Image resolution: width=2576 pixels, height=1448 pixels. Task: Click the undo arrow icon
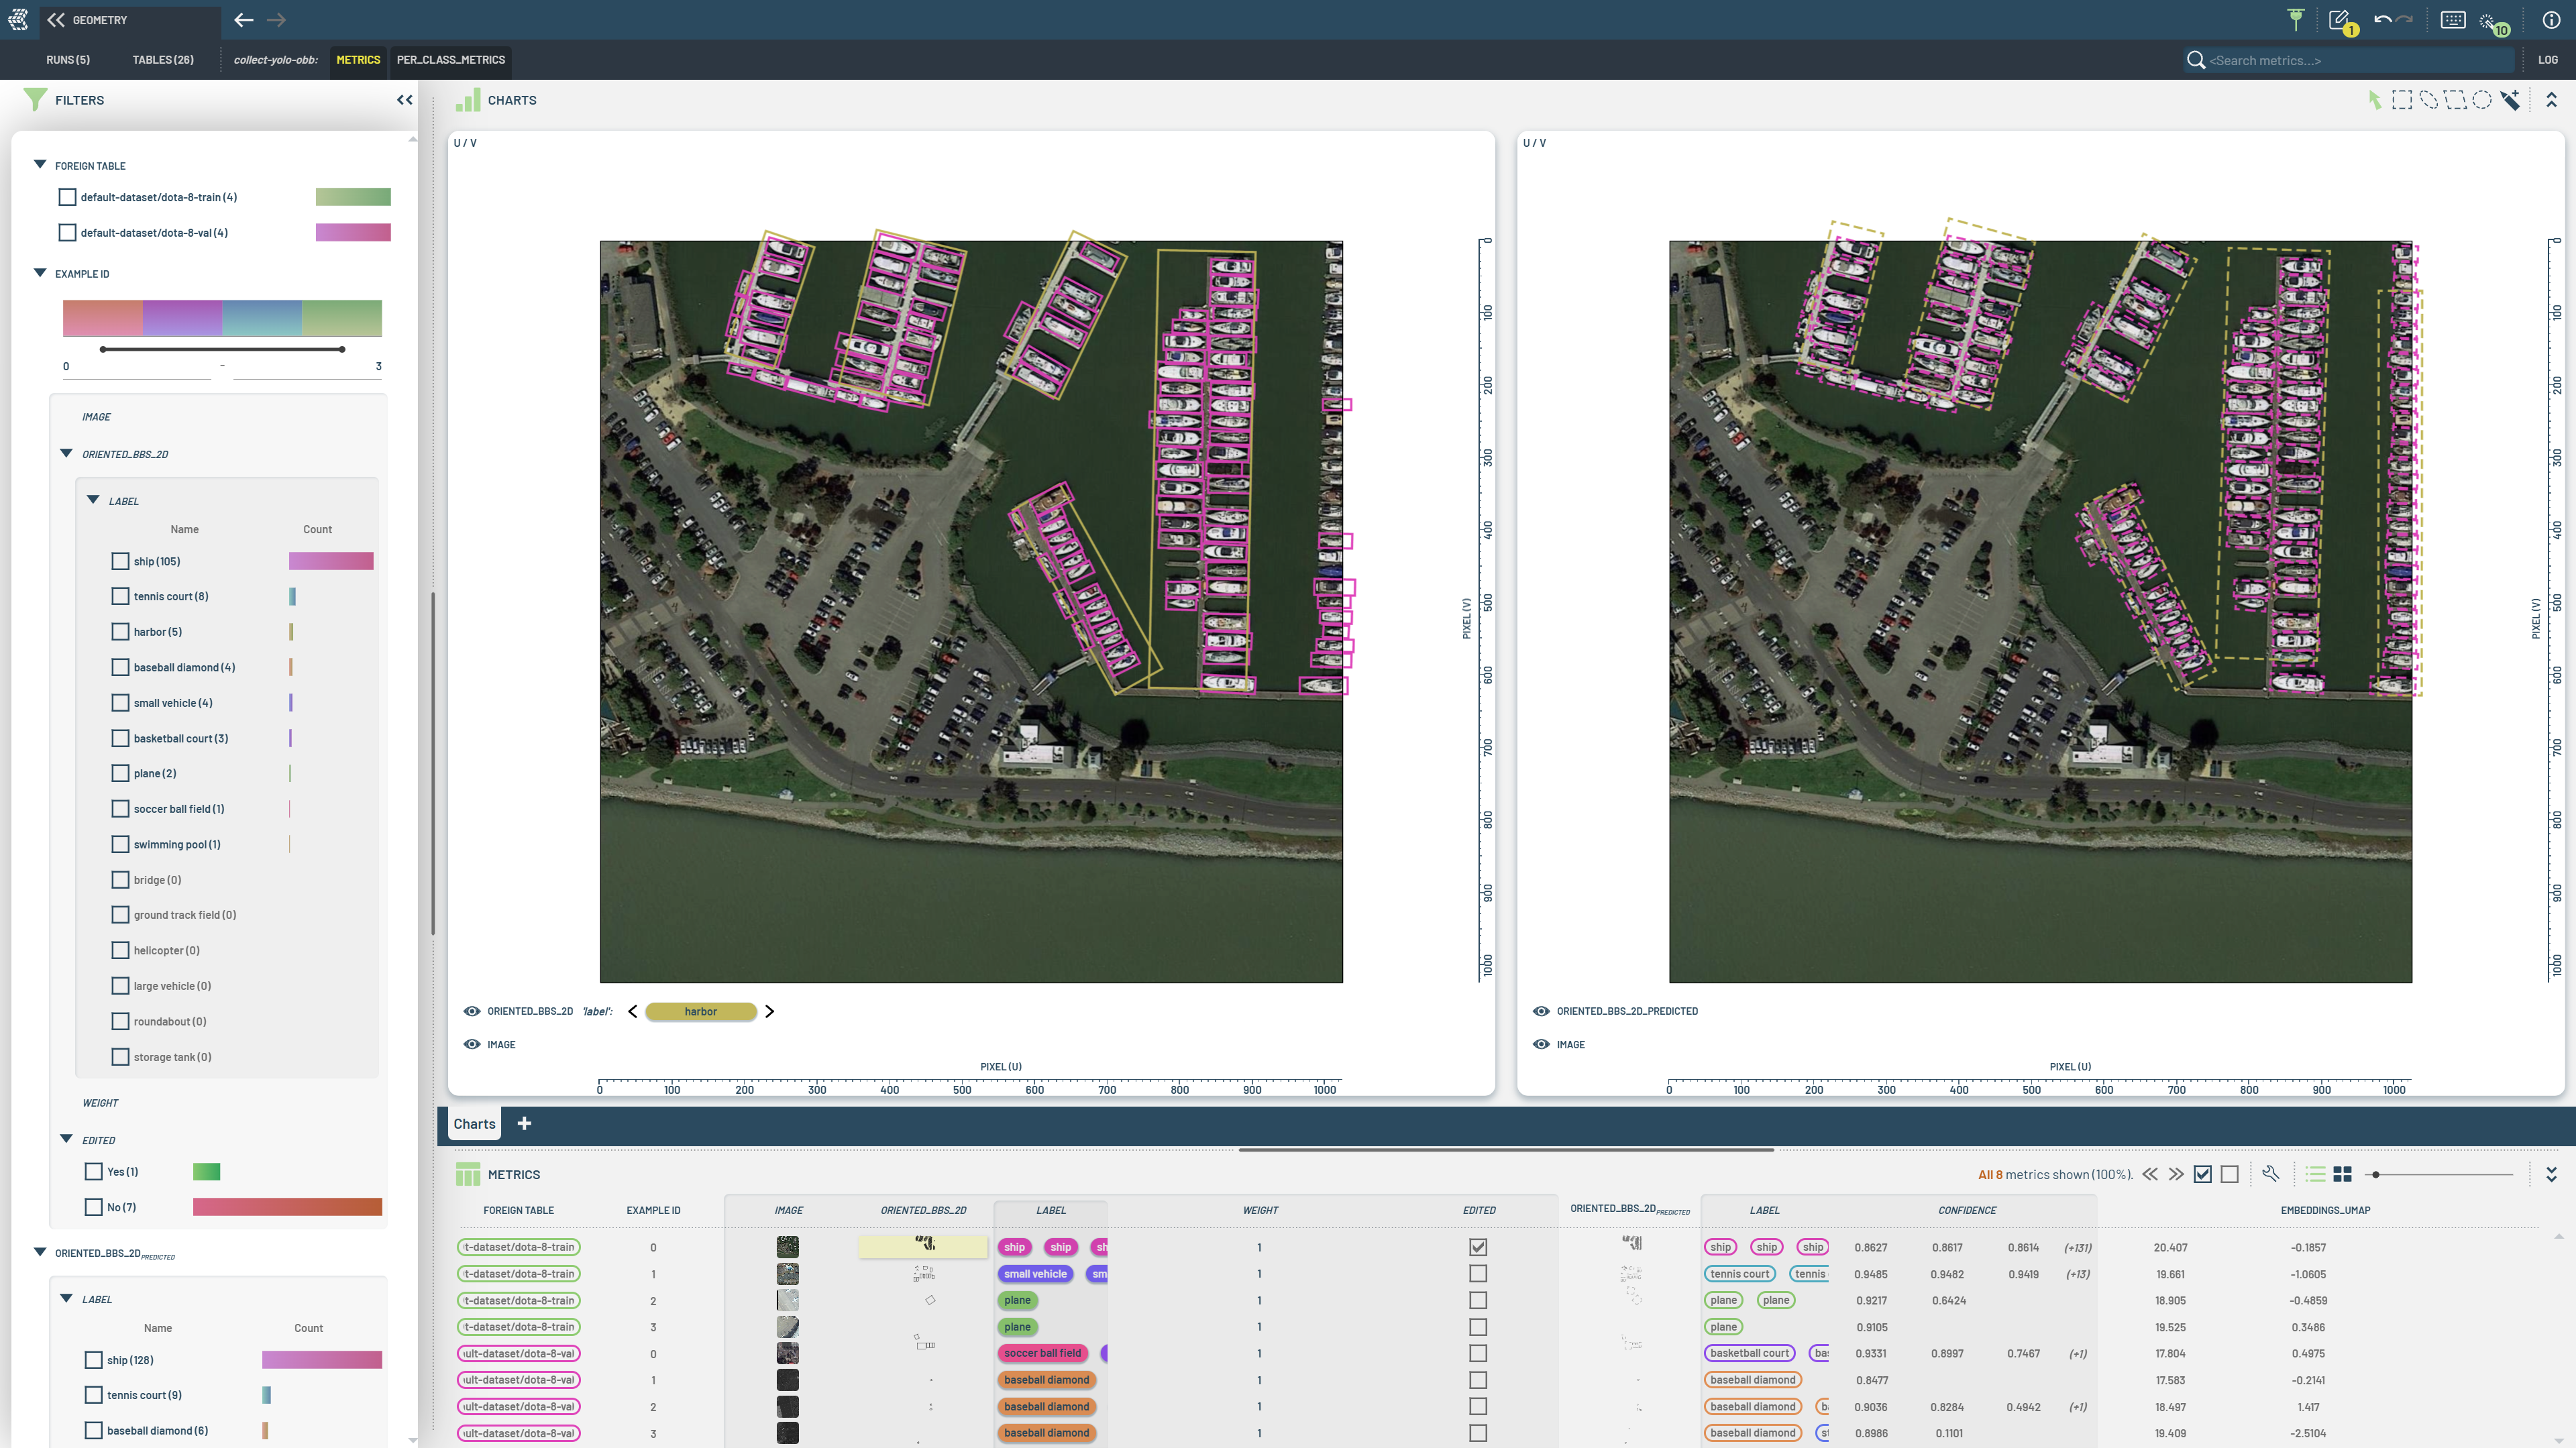click(x=2383, y=20)
